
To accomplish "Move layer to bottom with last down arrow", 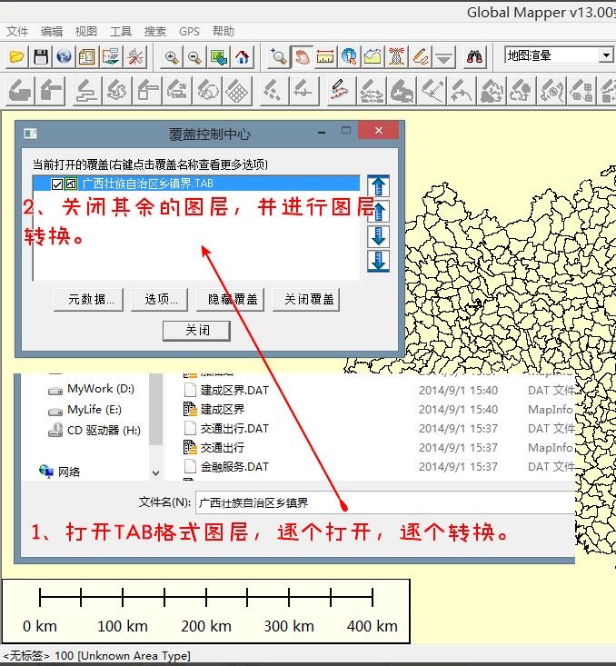I will click(x=378, y=261).
